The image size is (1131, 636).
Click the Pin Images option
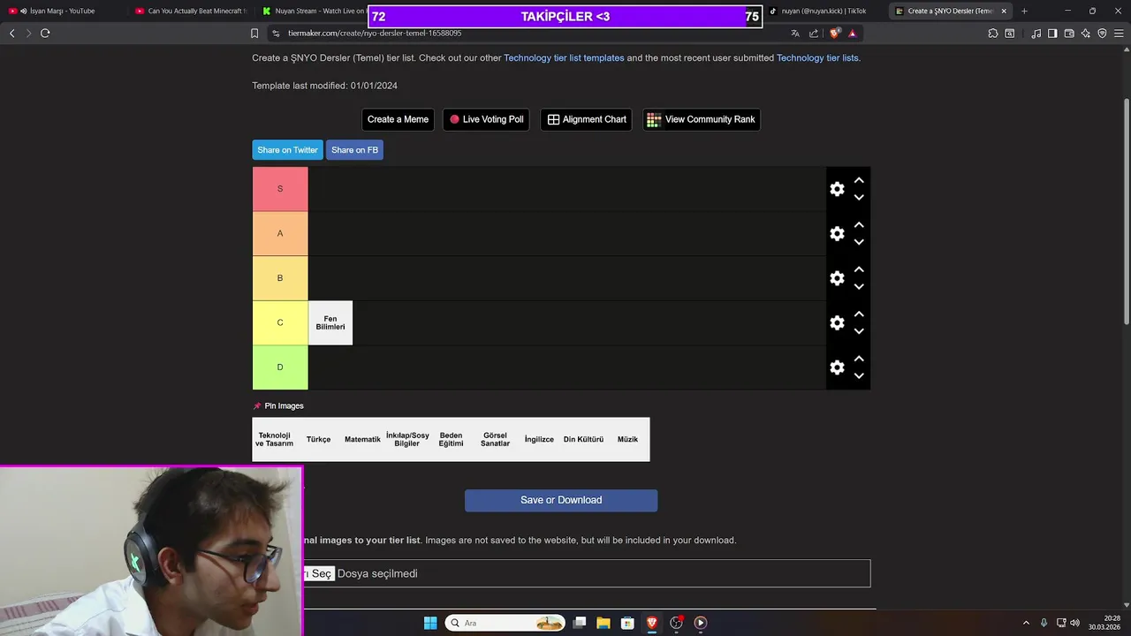[278, 406]
